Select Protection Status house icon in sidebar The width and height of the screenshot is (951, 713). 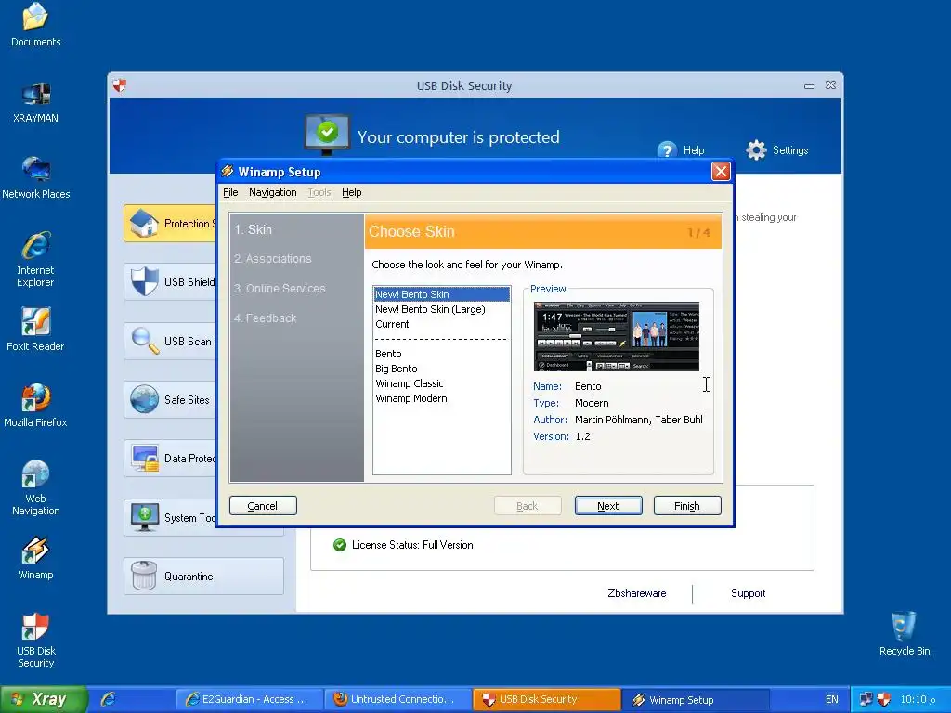pyautogui.click(x=144, y=223)
